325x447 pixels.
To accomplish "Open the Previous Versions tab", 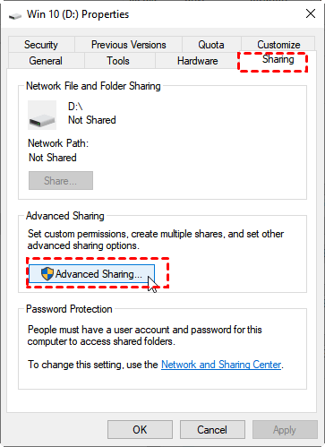I will (x=129, y=45).
